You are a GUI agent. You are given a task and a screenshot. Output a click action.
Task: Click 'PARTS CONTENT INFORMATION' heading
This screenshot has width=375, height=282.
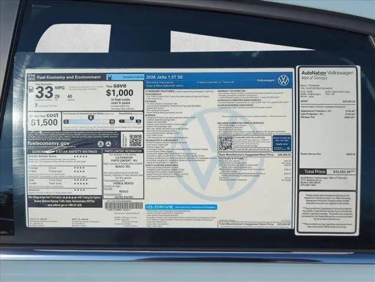tap(123, 151)
